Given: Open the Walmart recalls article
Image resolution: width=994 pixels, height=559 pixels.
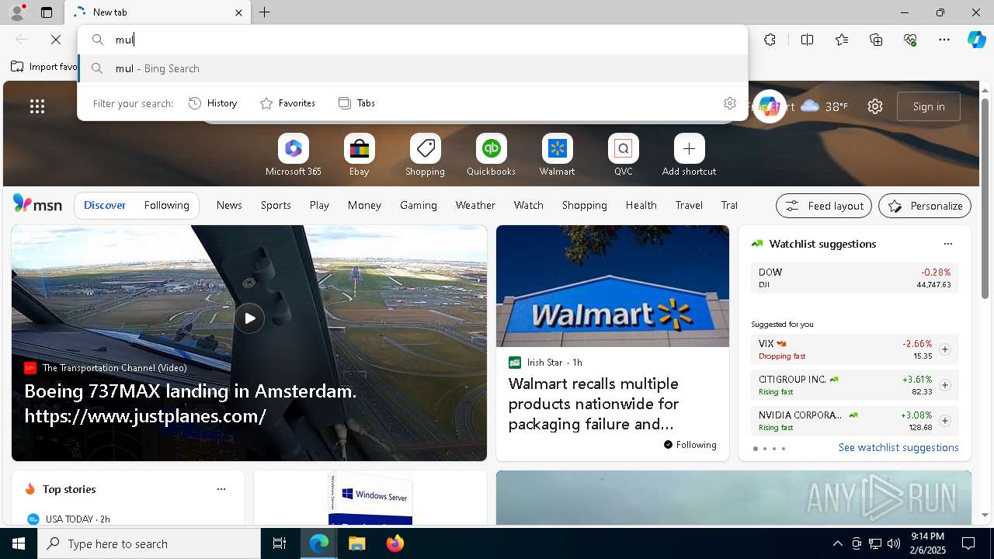Looking at the screenshot, I should tap(593, 404).
